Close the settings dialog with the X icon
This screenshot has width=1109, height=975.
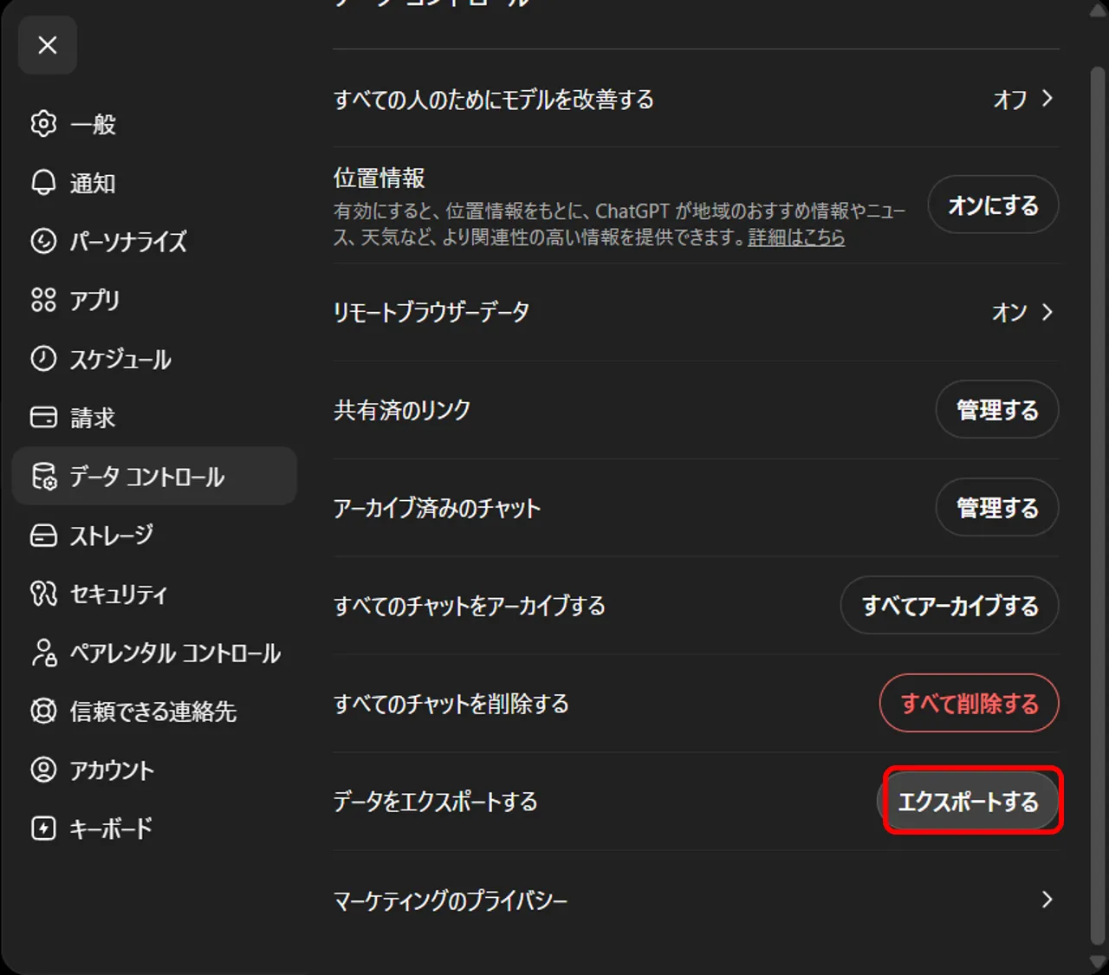tap(48, 45)
